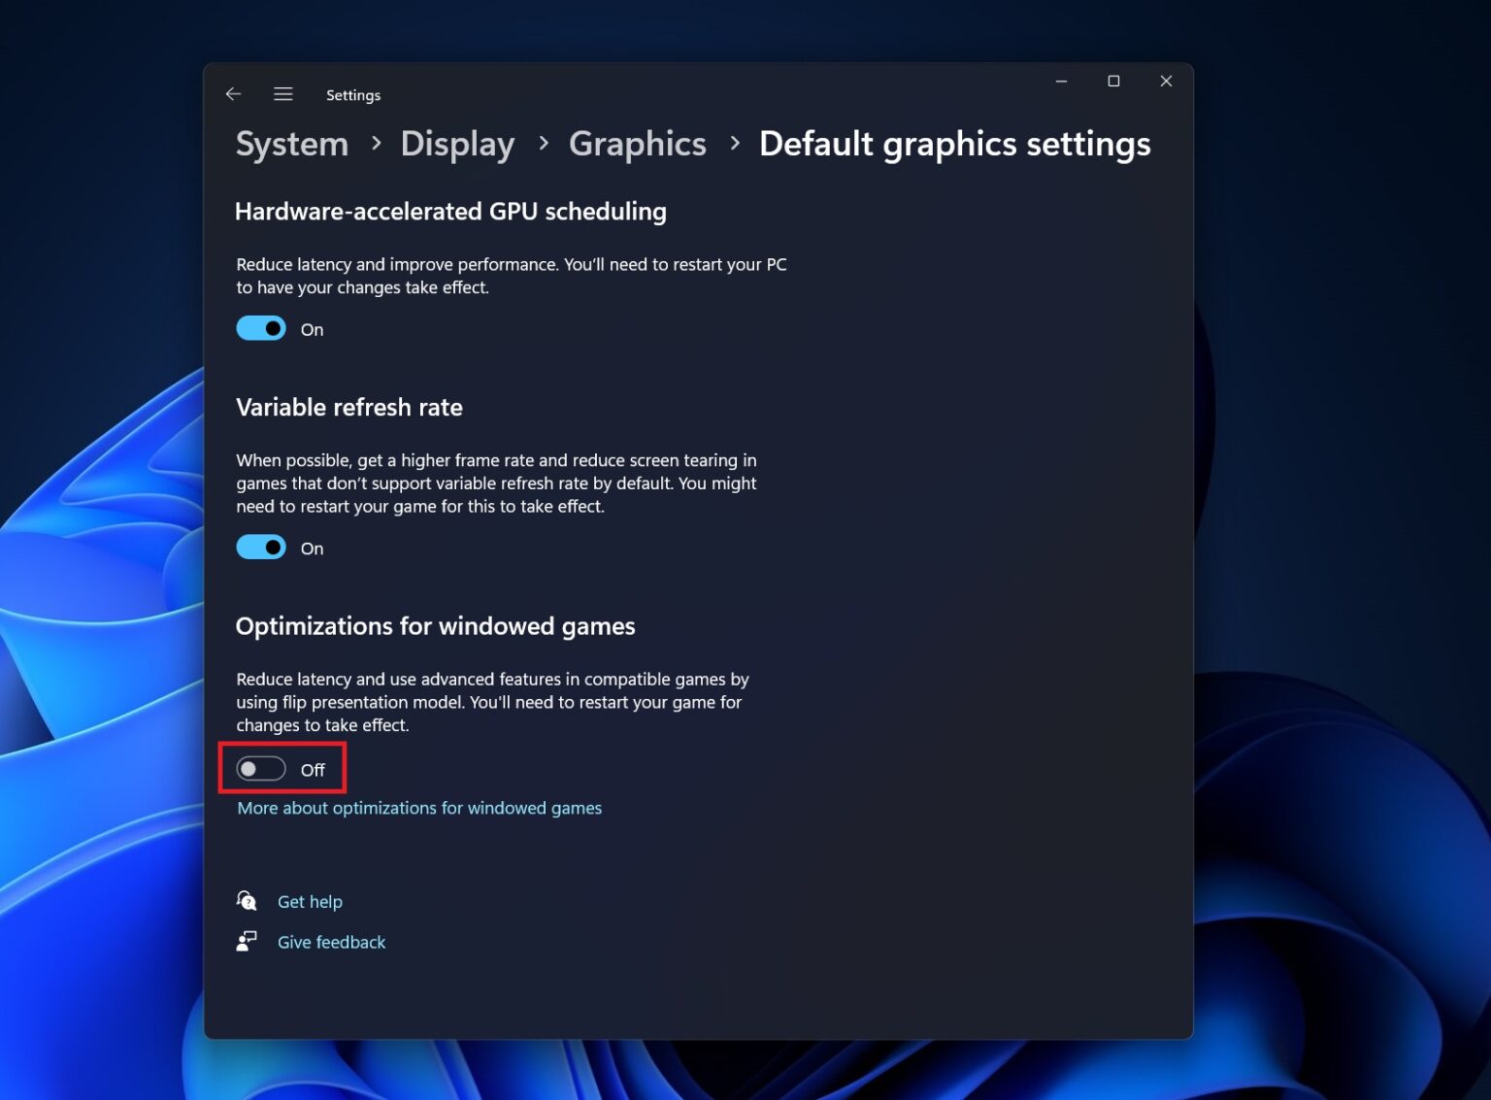Select the Variable refresh rate section title
This screenshot has height=1100, width=1491.
pos(349,407)
